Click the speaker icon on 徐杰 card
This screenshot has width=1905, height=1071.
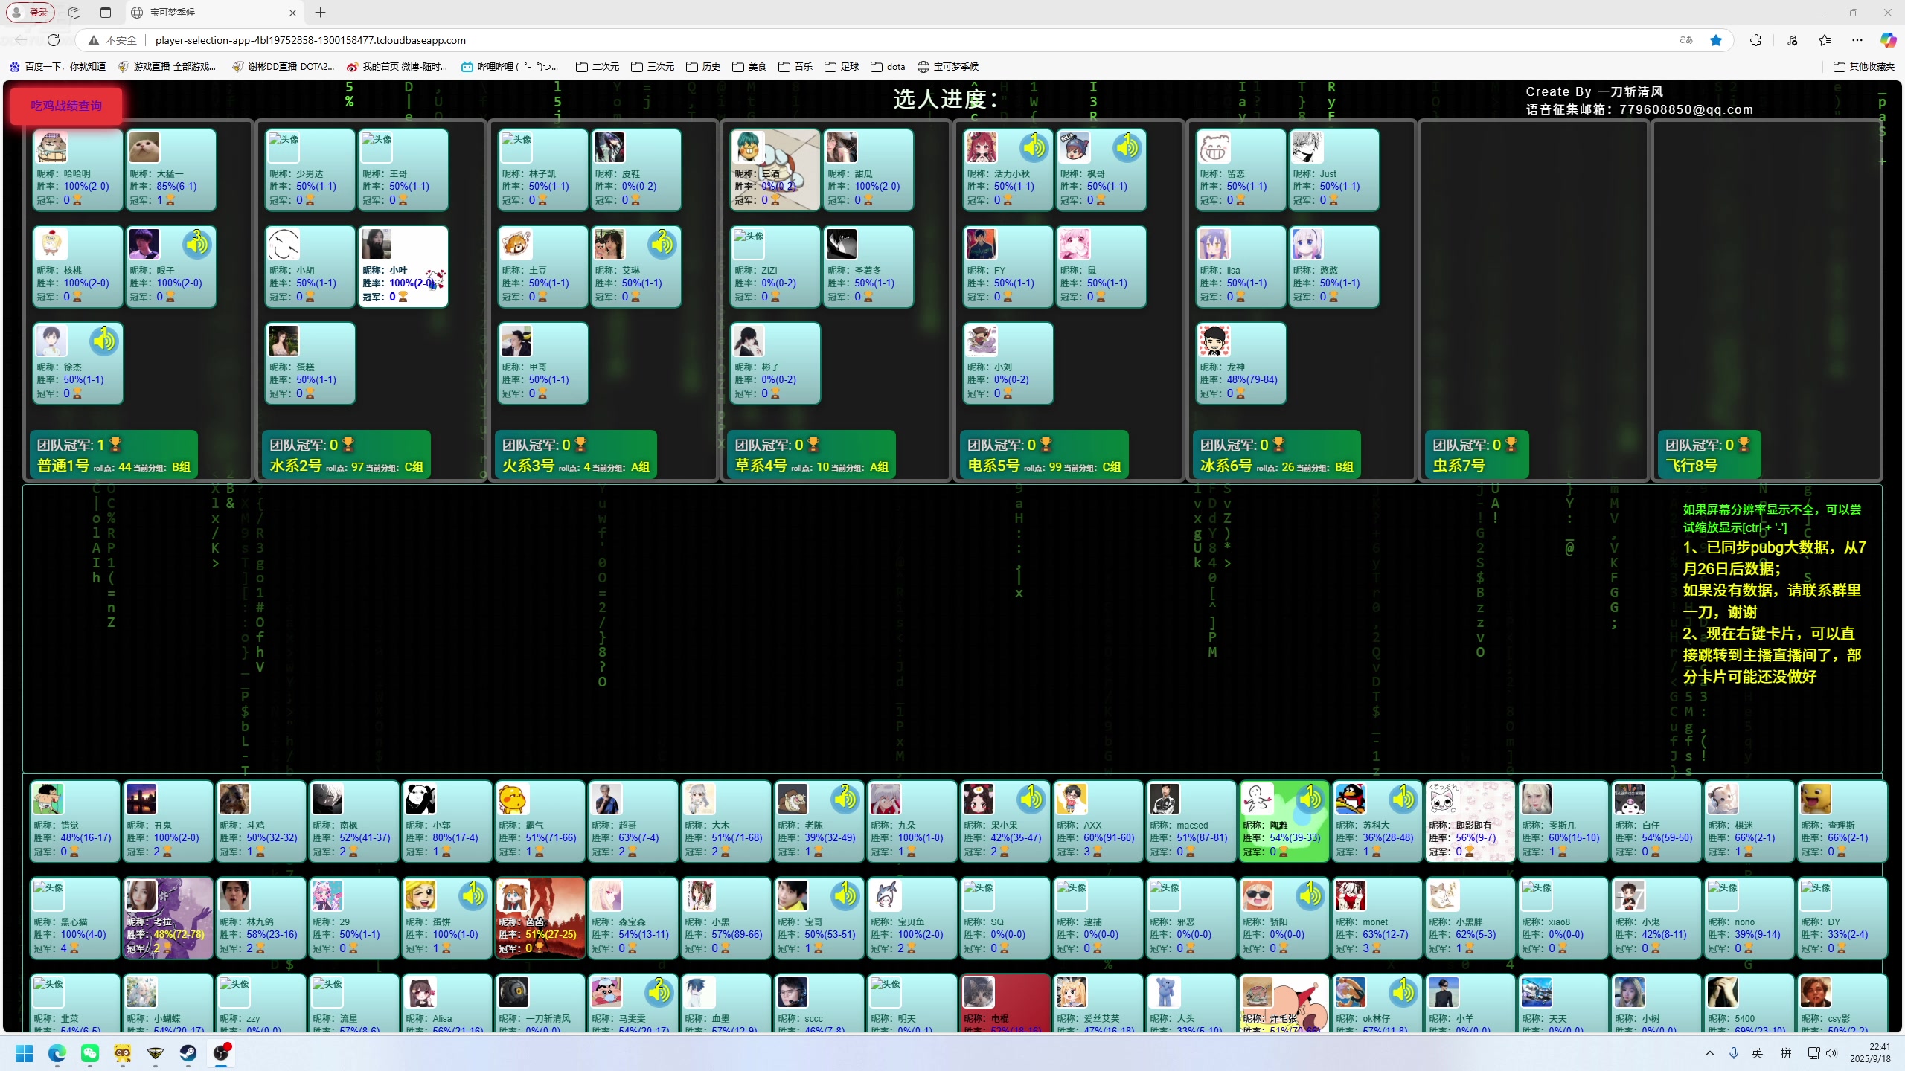click(x=104, y=341)
